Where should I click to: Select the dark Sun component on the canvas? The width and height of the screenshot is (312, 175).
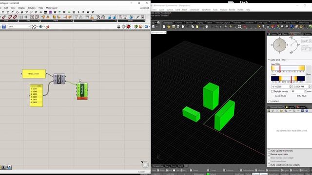click(x=59, y=79)
